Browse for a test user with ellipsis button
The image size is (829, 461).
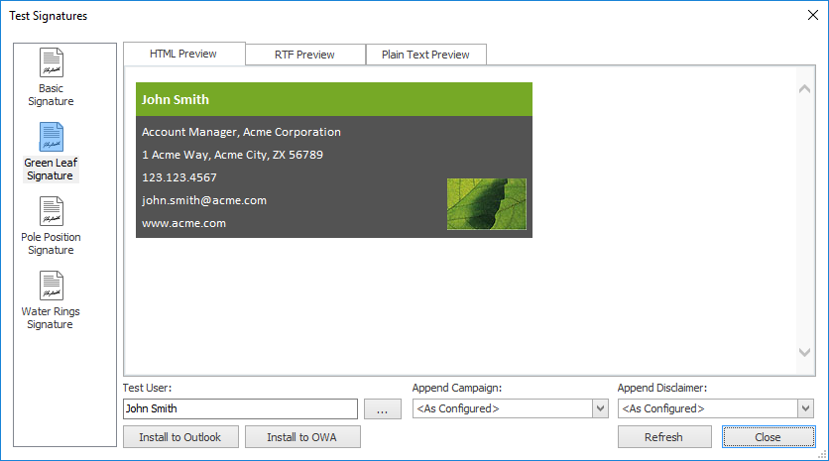[382, 409]
